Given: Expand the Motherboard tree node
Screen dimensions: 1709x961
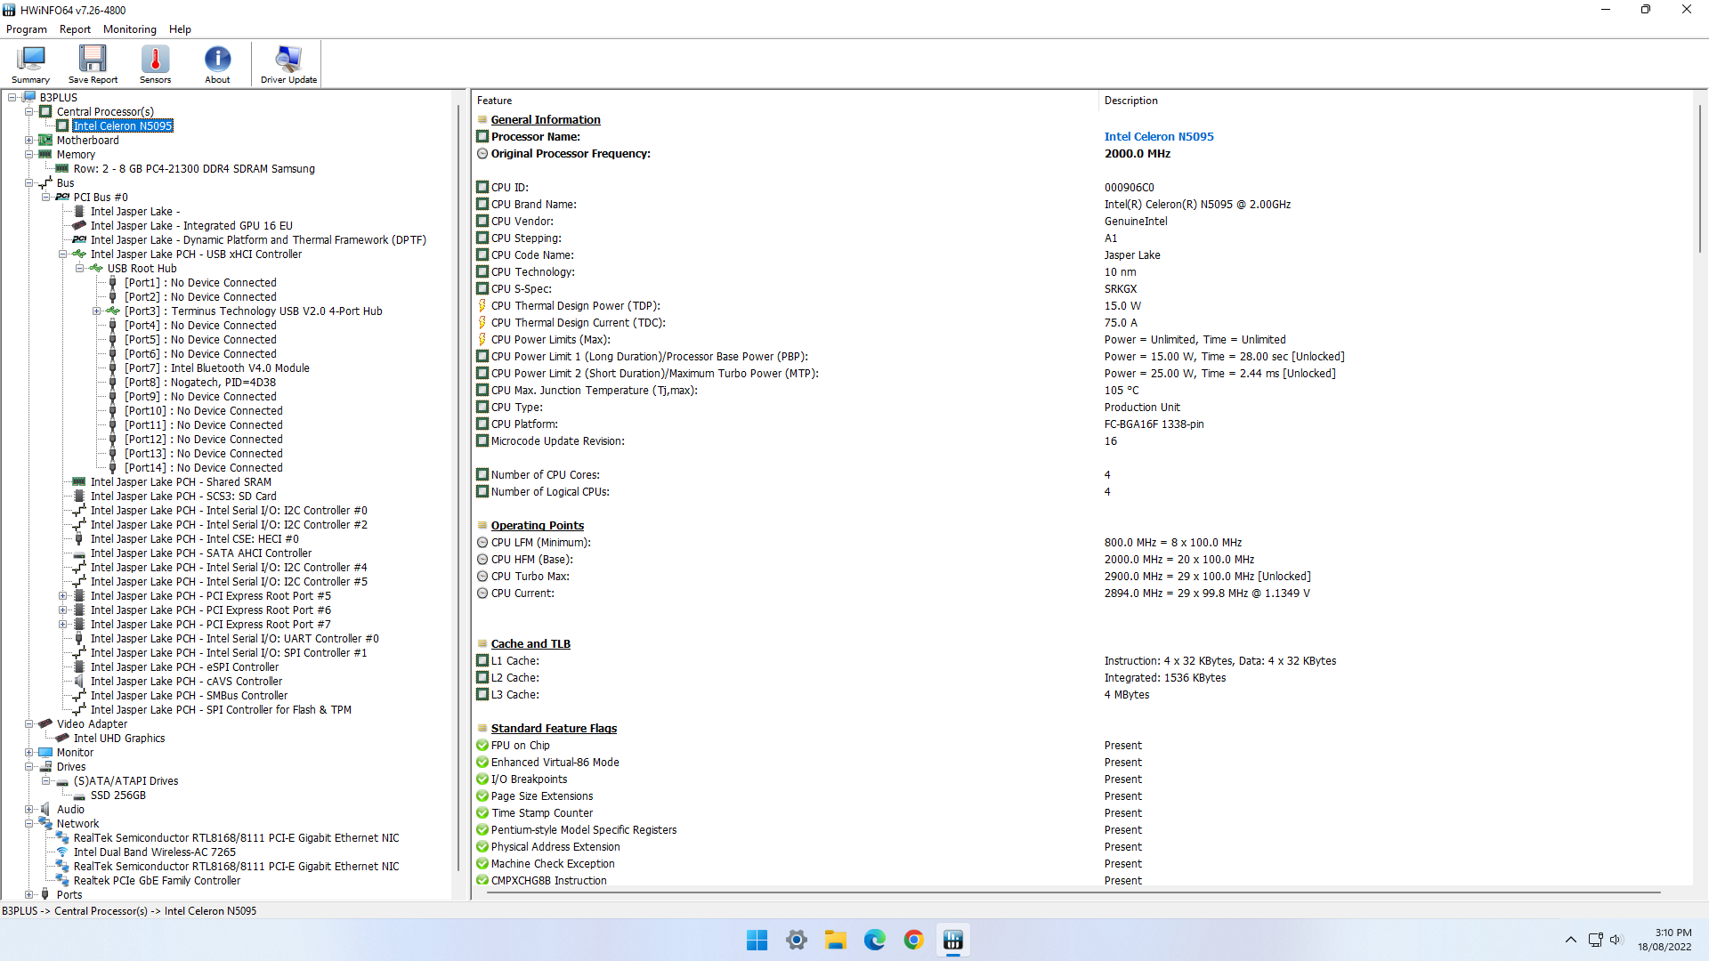Looking at the screenshot, I should click(29, 141).
